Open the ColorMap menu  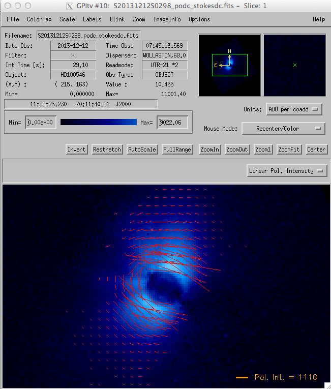[39, 19]
